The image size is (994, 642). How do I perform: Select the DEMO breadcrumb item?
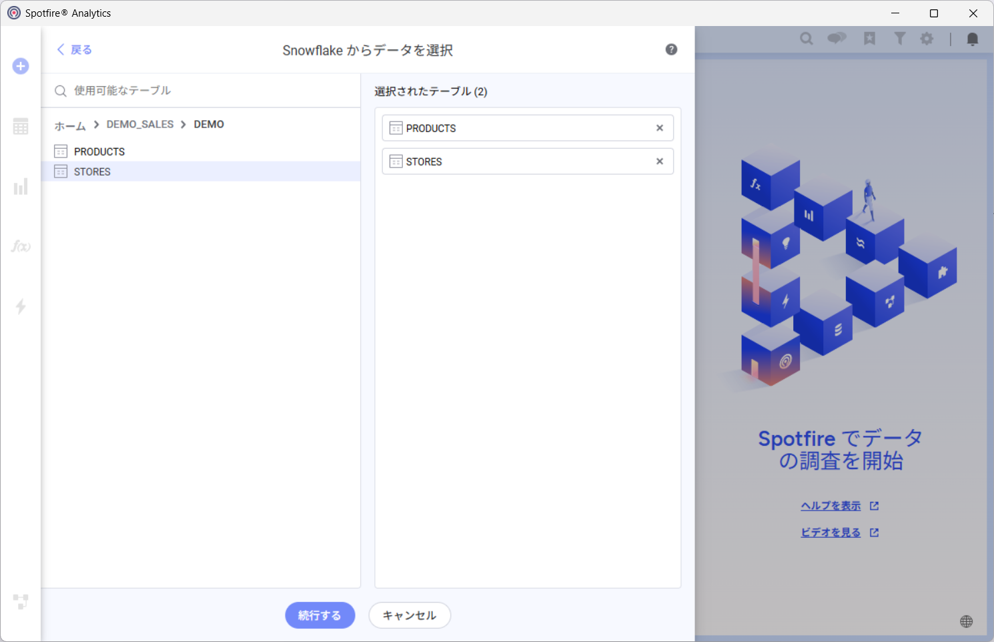[209, 124]
